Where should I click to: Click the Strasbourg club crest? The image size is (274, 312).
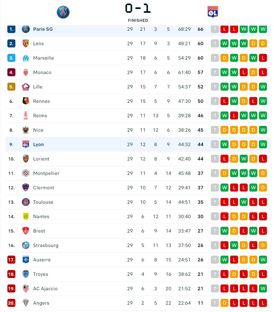pos(26,245)
